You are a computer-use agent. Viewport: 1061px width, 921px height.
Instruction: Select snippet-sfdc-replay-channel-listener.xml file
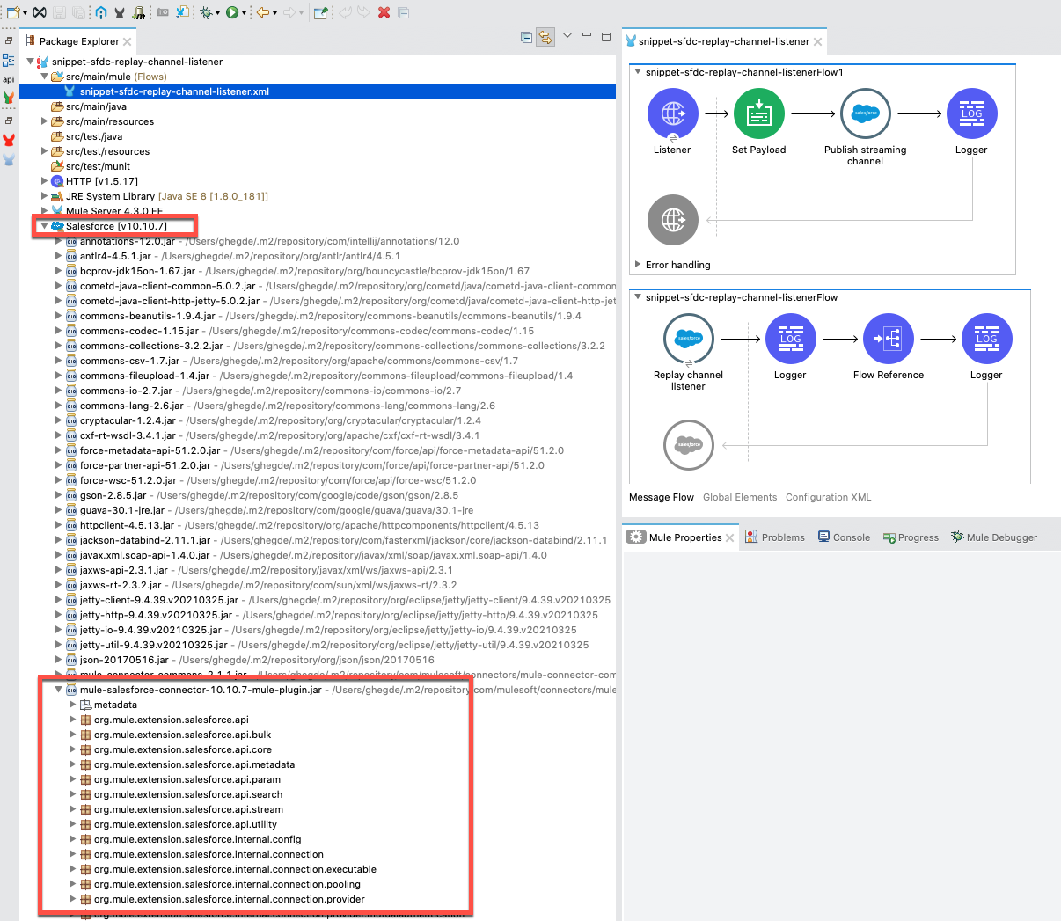(173, 91)
